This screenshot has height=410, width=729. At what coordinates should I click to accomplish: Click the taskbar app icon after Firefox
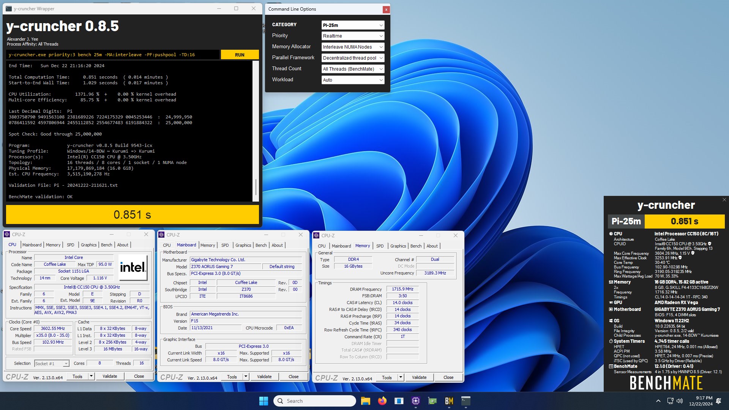coord(399,401)
